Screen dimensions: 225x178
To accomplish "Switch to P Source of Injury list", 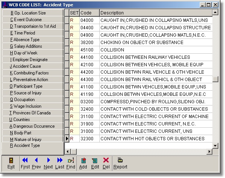I will point(33,93).
